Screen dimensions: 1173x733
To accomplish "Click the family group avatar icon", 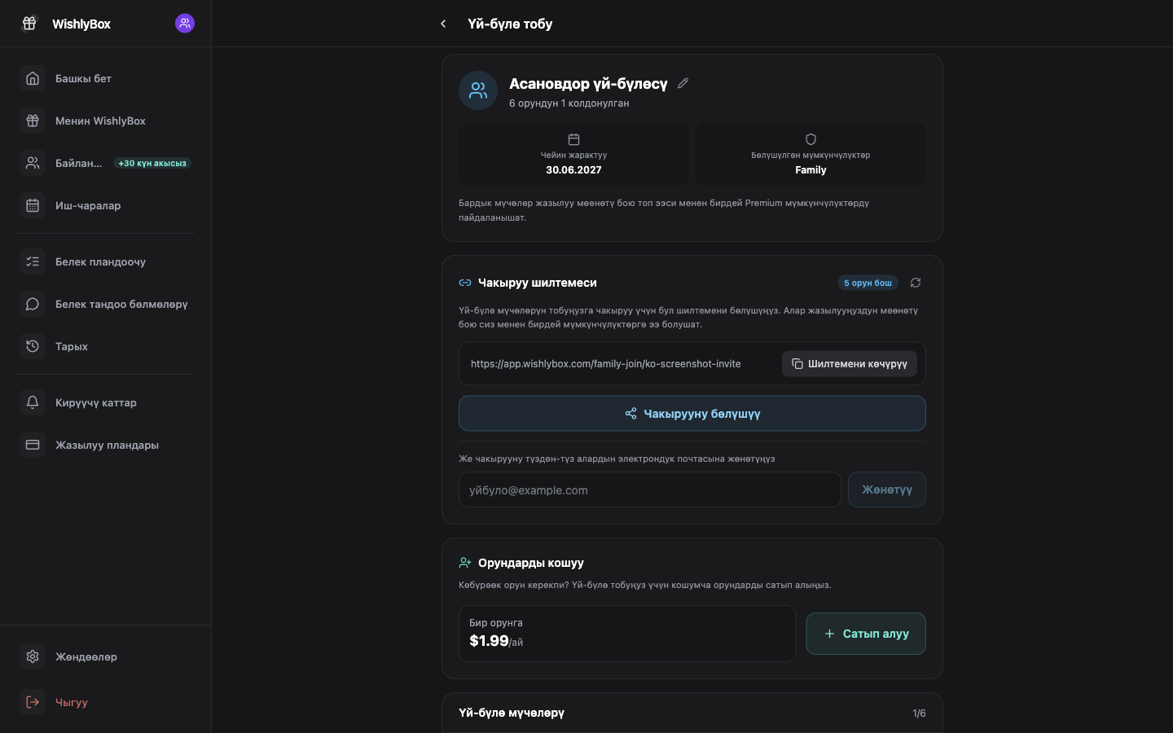I will (x=478, y=90).
